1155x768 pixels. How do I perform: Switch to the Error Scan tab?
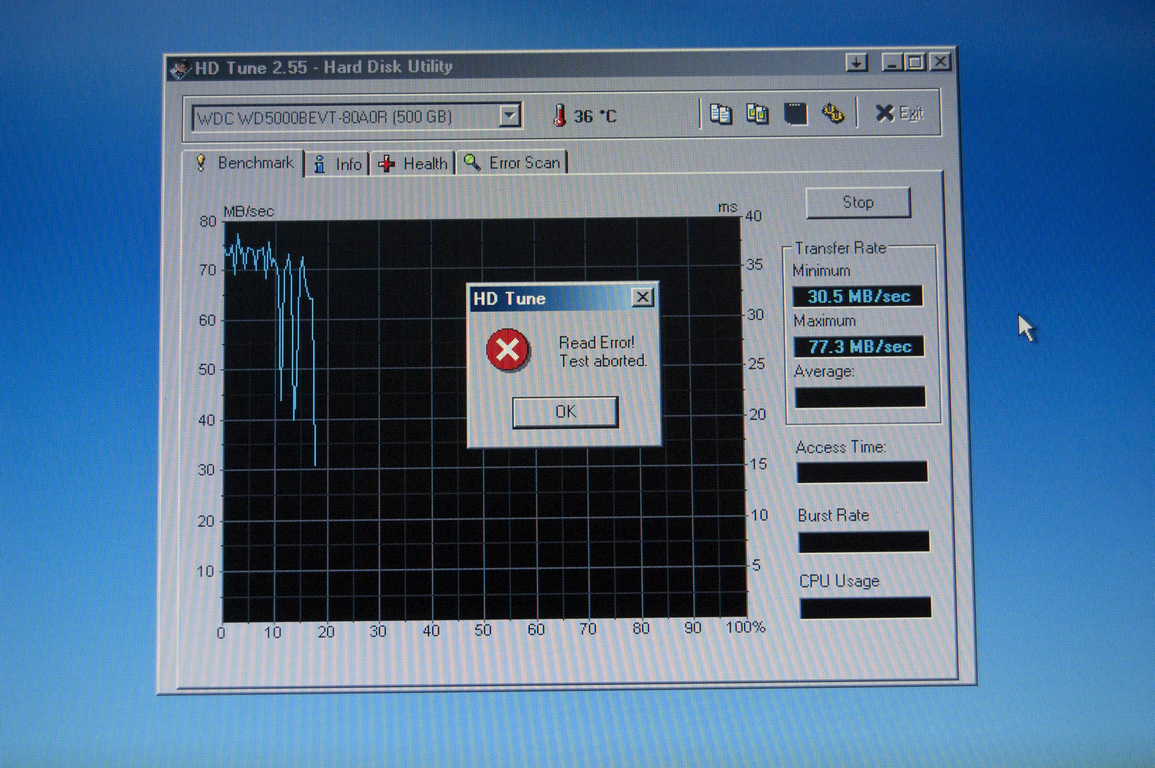tap(512, 163)
